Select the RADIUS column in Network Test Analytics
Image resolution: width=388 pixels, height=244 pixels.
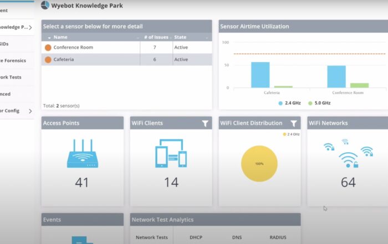click(x=278, y=237)
